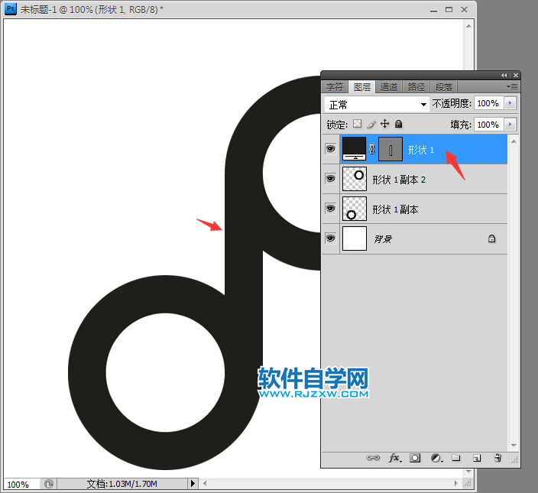The image size is (538, 493).
Task: Lock image pixels brush icon
Action: (x=371, y=124)
